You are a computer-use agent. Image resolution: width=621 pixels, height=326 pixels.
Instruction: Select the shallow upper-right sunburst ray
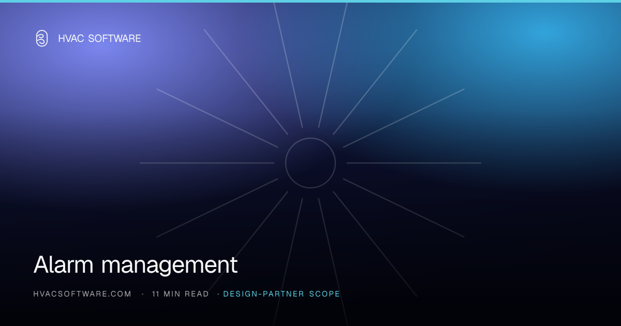[404, 118]
